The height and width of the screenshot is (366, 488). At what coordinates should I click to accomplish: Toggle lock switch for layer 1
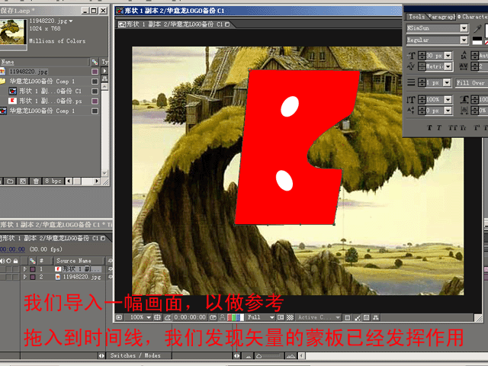tap(15, 269)
